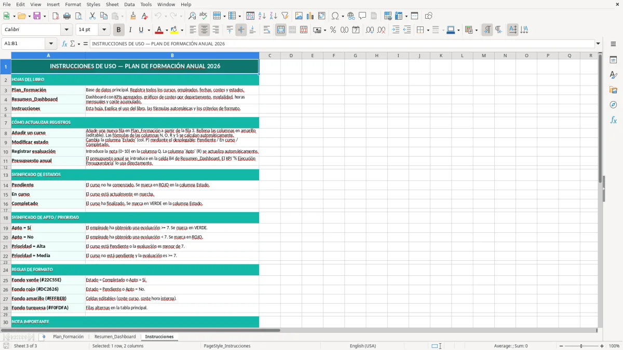
Task: Open Background Color dropdown arrow
Action: pyautogui.click(x=182, y=30)
